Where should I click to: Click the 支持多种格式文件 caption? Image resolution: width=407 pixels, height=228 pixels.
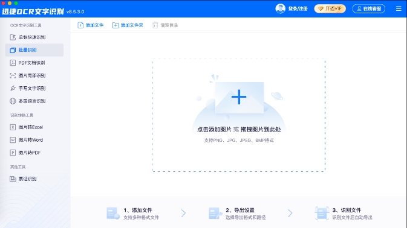tap(141, 218)
